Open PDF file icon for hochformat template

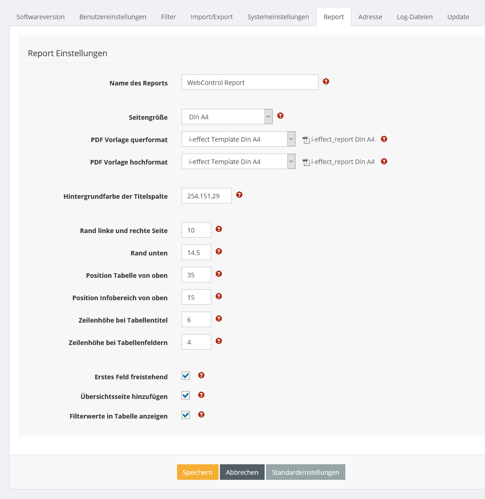click(x=306, y=162)
